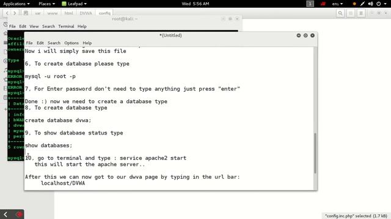Open the file manager hamburger menu

[x=361, y=13]
